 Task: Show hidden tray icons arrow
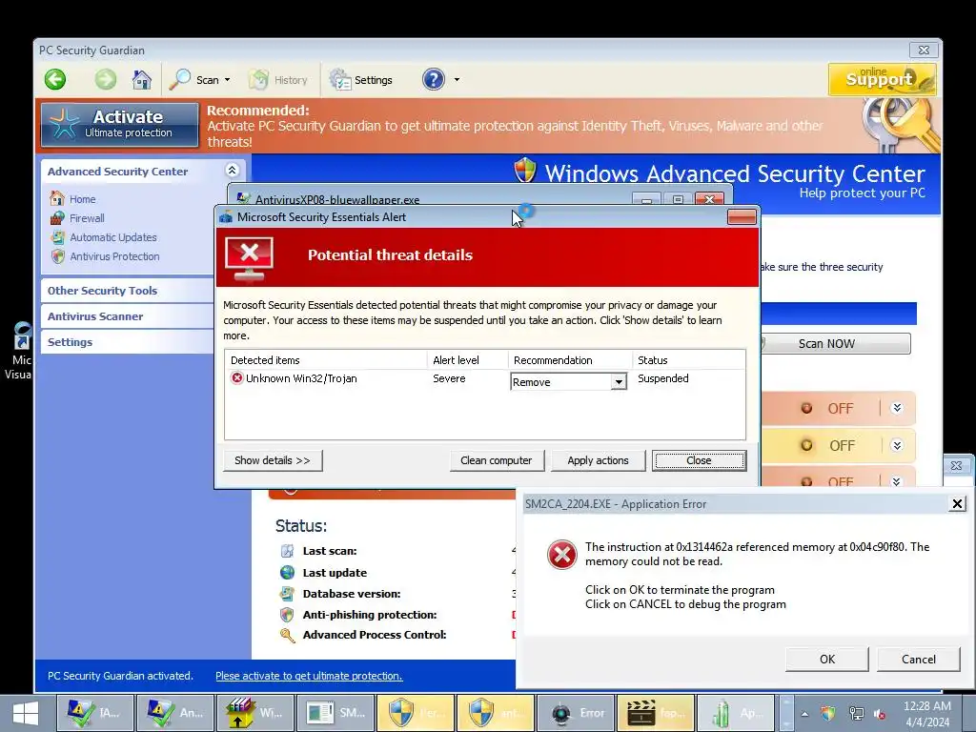tap(804, 714)
